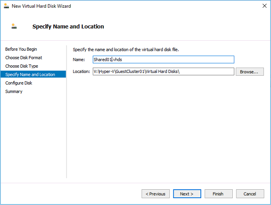Click the wizard disk icon in title bar
This screenshot has width=271, height=205.
[x=6, y=6]
